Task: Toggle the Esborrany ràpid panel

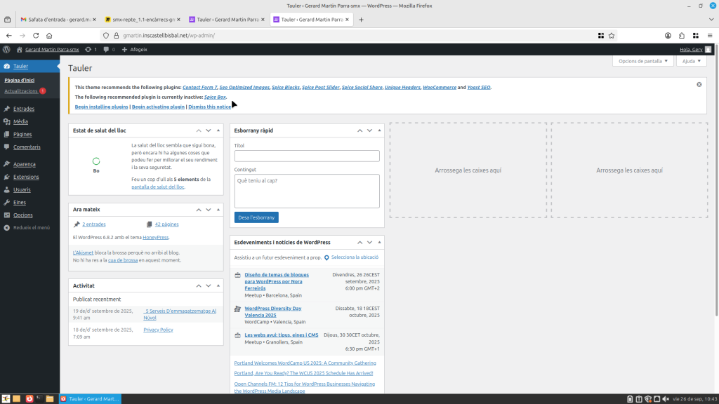Action: click(380, 130)
